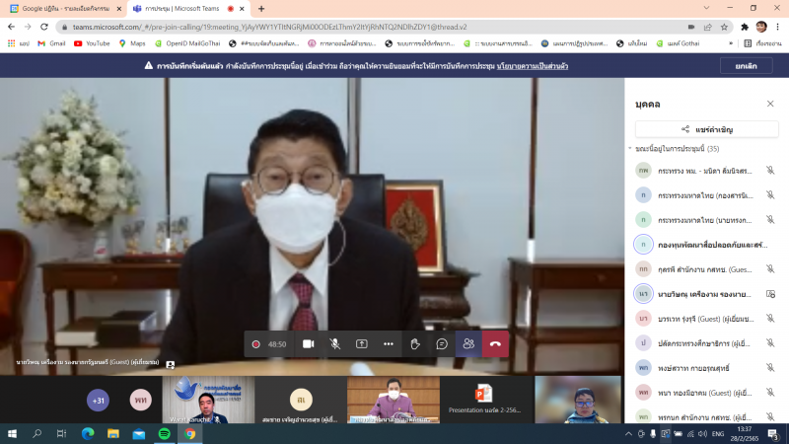
Task: Open the notification center icon
Action: pyautogui.click(x=773, y=434)
